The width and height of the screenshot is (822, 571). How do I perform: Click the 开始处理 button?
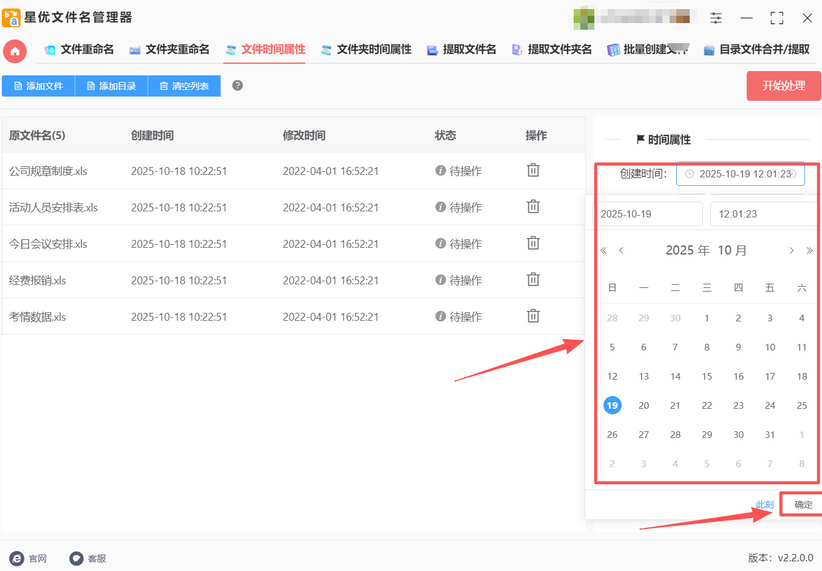pos(783,86)
